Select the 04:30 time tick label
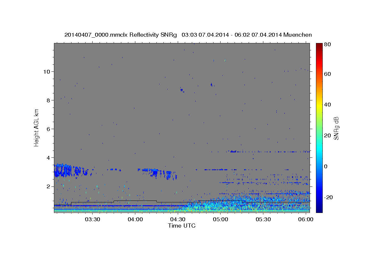The image size is (383, 255). [178, 220]
